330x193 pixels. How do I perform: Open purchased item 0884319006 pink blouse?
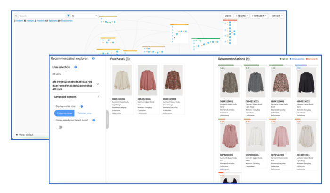148,80
